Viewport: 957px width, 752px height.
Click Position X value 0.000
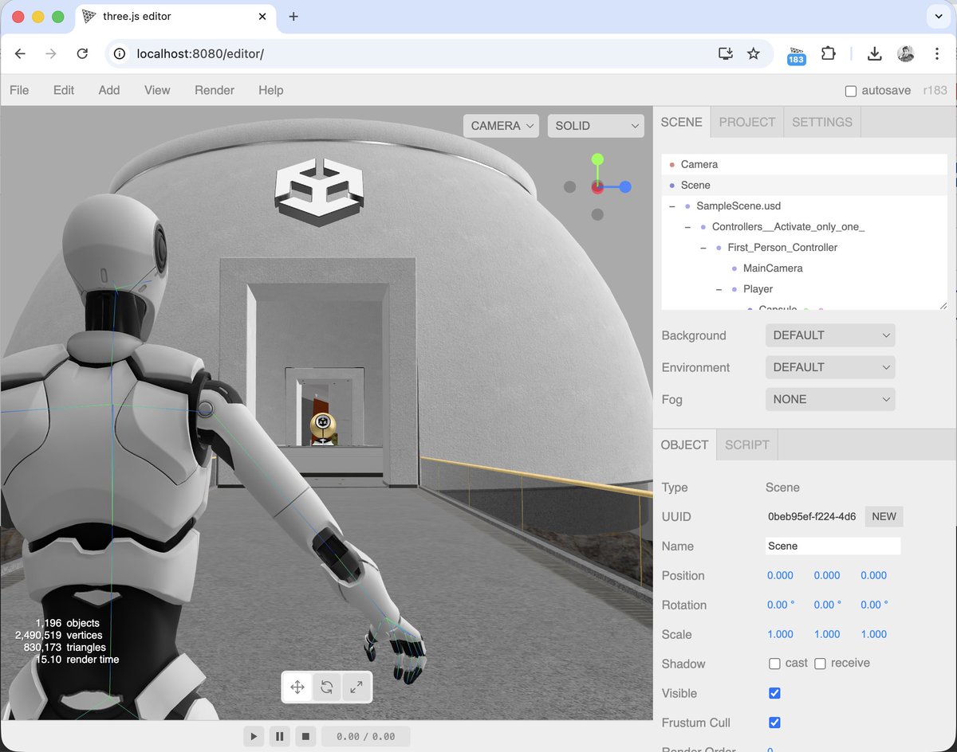pos(780,575)
